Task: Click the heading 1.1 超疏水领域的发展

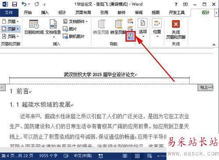Action: point(40,104)
